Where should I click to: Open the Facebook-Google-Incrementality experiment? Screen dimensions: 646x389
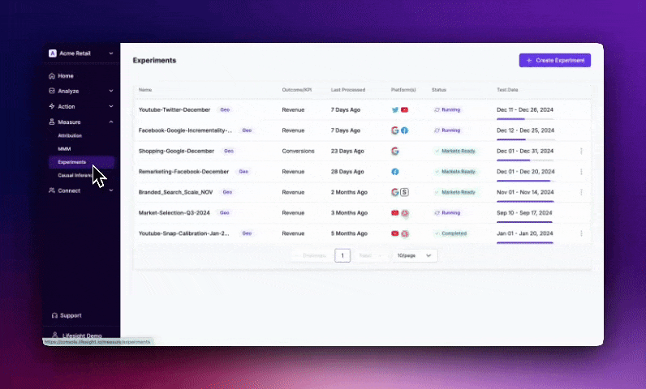pyautogui.click(x=185, y=130)
